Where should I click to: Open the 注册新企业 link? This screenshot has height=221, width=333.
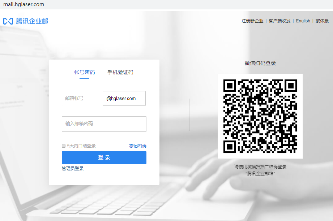tap(252, 21)
